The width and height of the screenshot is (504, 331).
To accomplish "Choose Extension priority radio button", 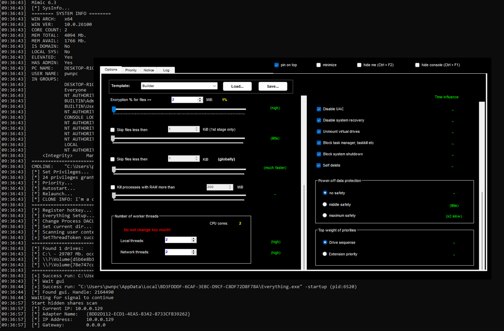I will [x=325, y=254].
